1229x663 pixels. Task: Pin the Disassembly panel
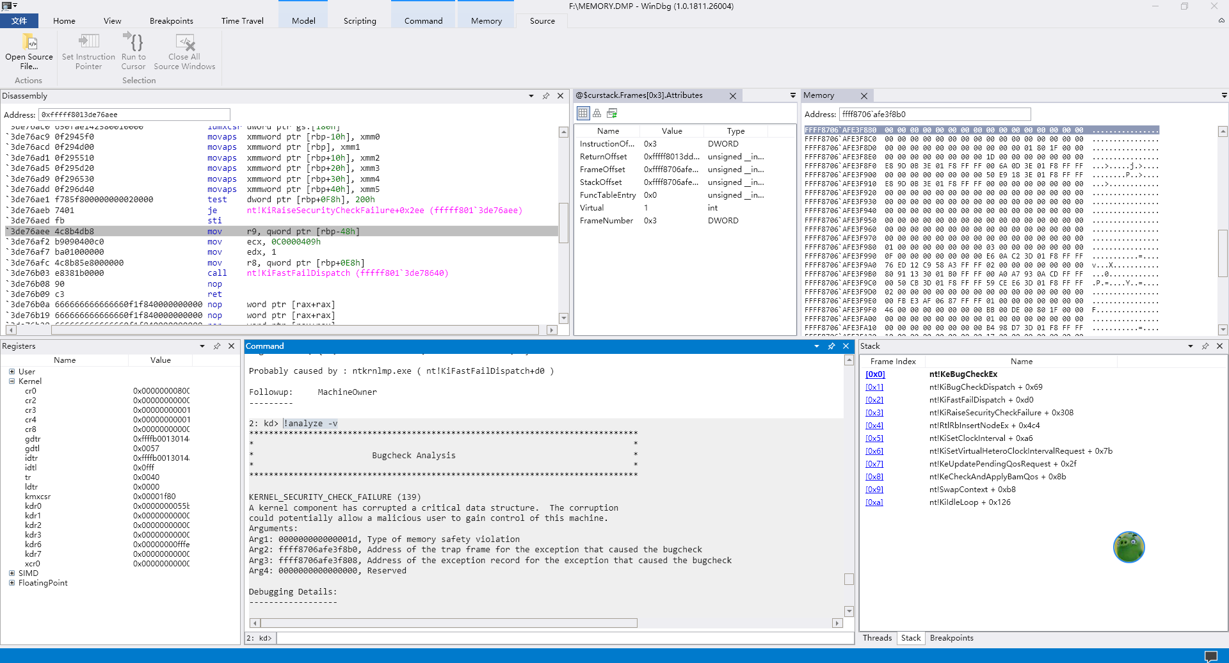coord(546,96)
